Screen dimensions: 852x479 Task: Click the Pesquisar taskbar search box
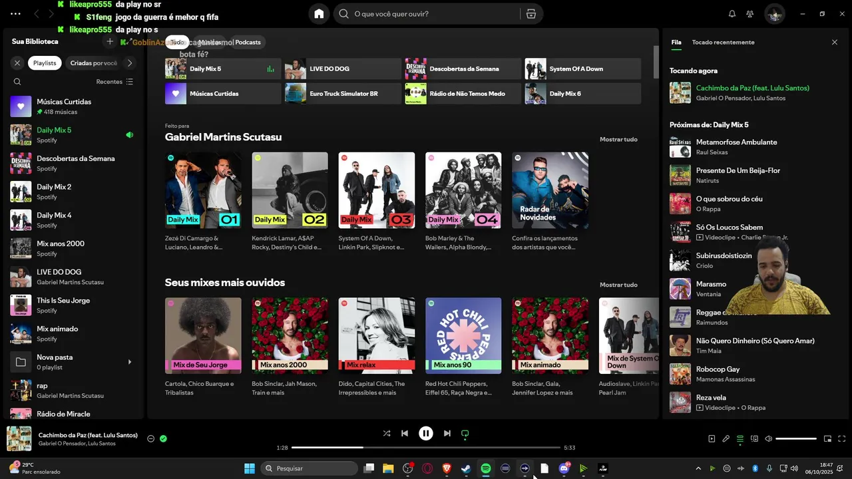(x=310, y=468)
